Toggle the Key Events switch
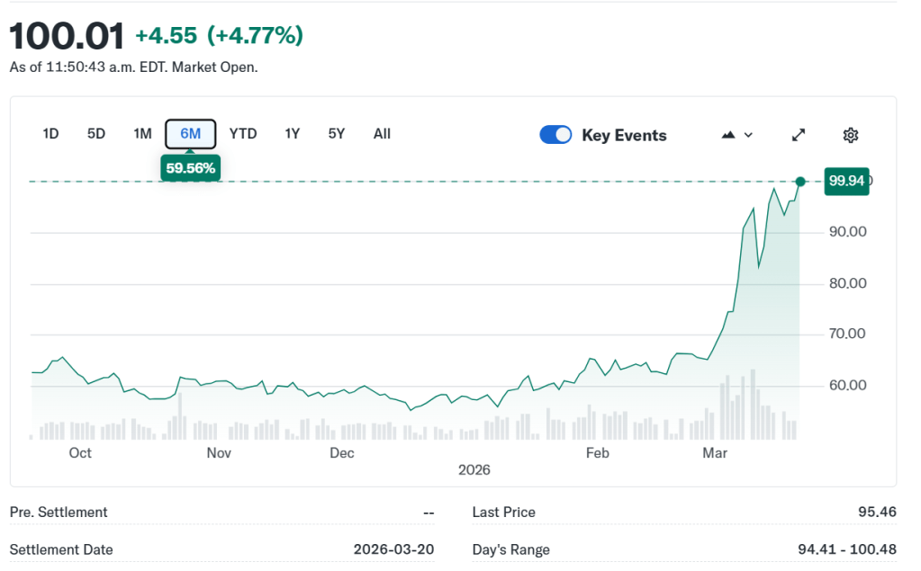The height and width of the screenshot is (571, 921). click(x=555, y=135)
